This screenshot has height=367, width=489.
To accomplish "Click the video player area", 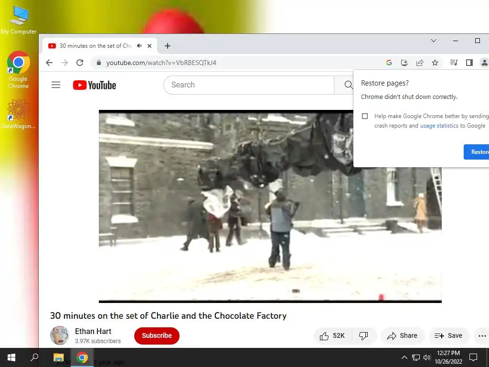I will [x=270, y=206].
